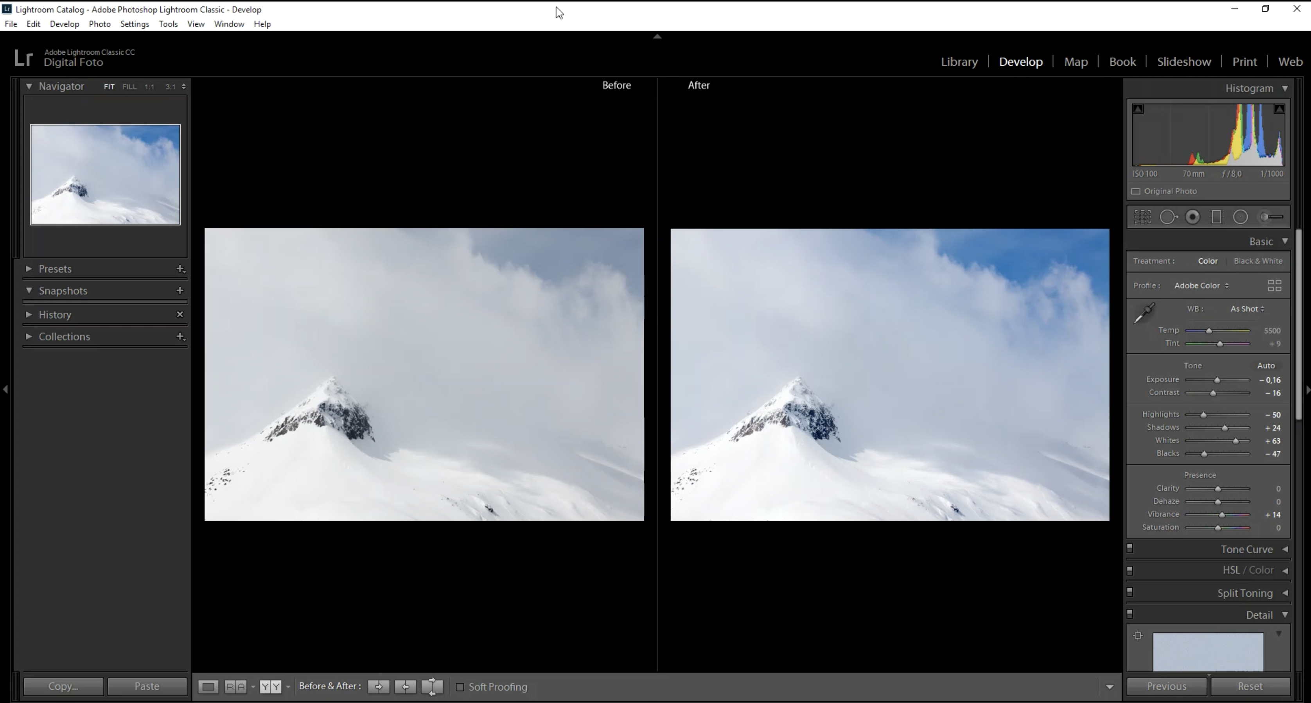Toggle the Tone Curve panel switch

click(x=1130, y=548)
